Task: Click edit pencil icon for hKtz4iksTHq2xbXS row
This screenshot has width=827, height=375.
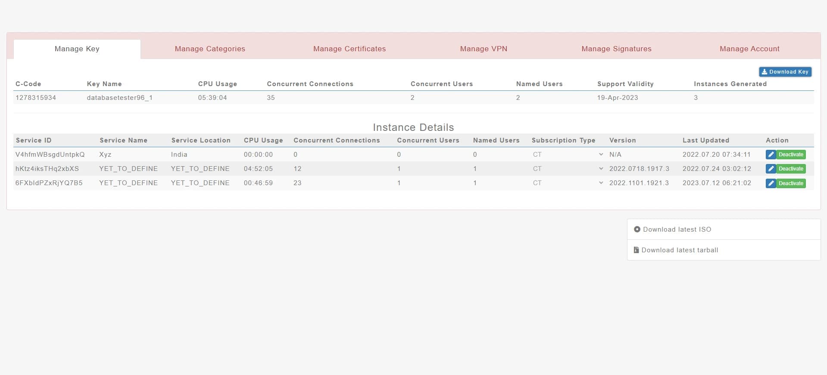Action: tap(771, 169)
